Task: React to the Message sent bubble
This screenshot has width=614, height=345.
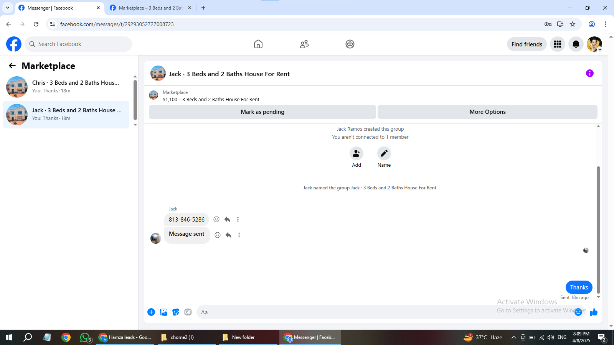Action: click(x=218, y=235)
